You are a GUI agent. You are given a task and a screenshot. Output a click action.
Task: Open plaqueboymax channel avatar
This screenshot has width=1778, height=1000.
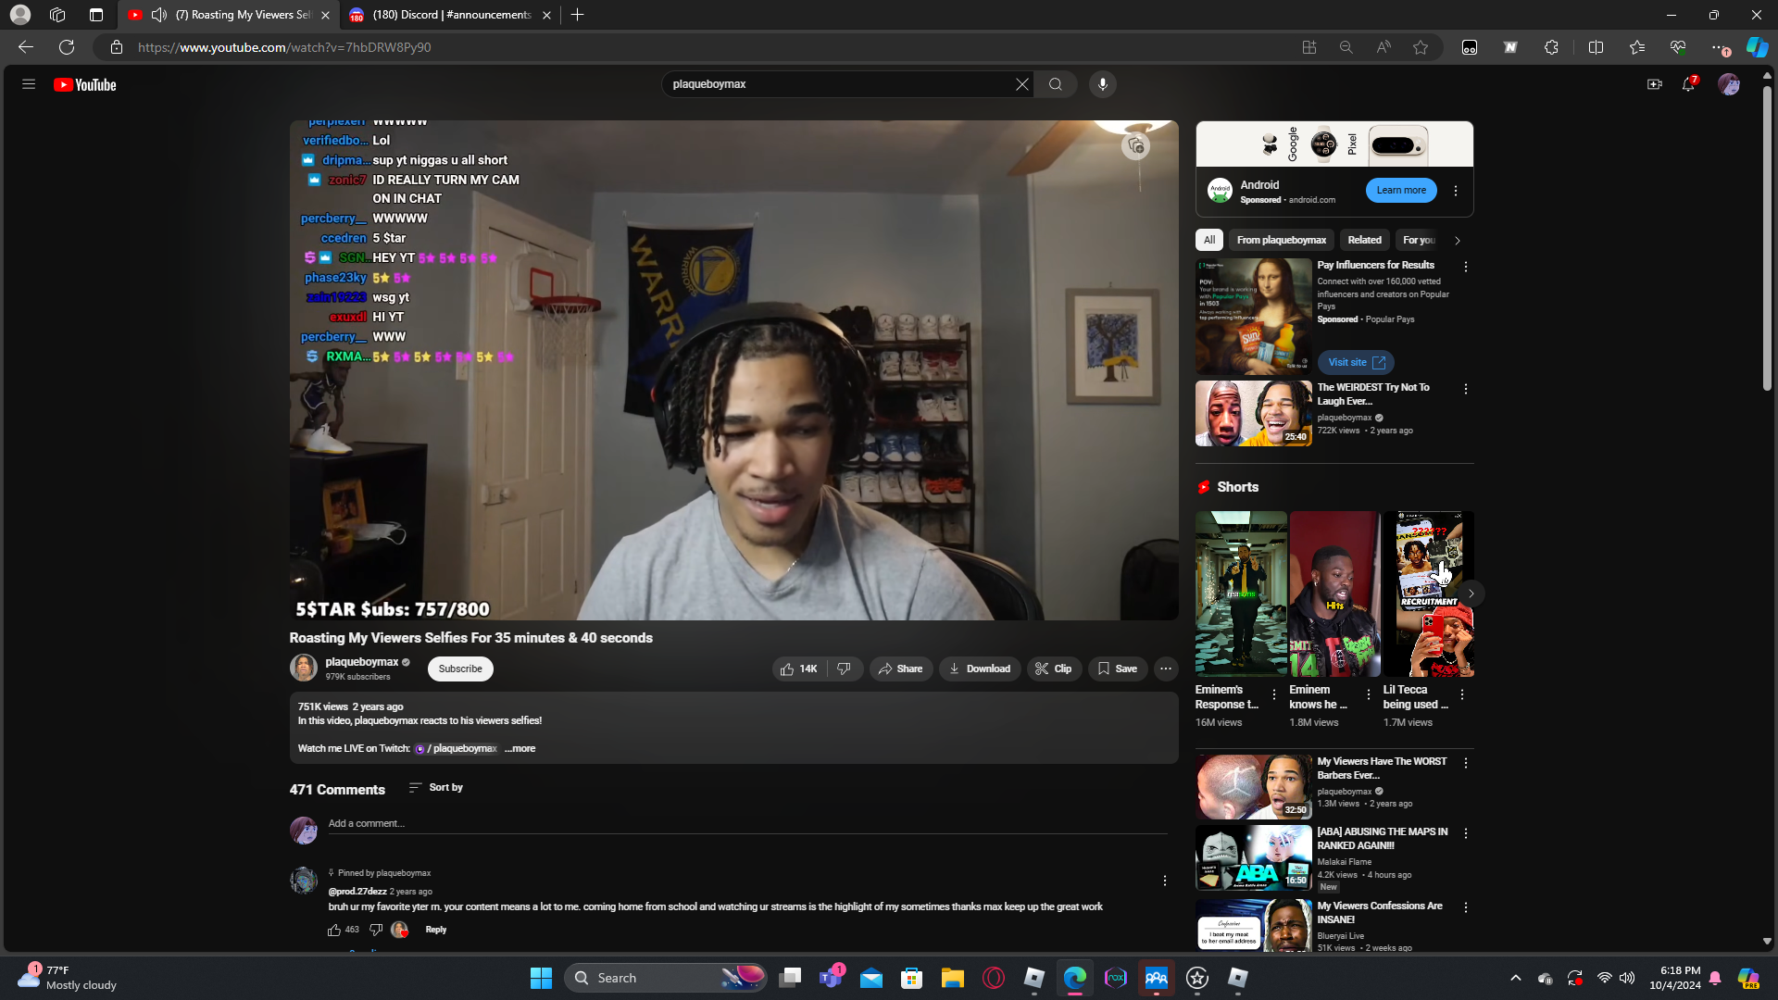click(303, 668)
